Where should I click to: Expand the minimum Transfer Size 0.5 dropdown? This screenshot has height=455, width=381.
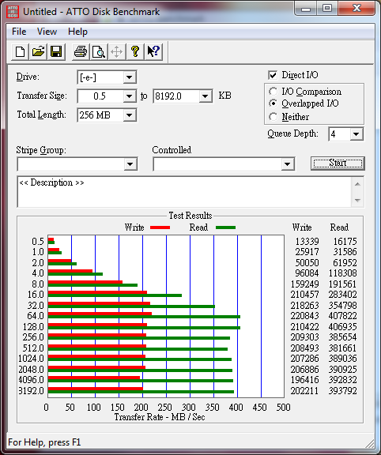tap(129, 96)
